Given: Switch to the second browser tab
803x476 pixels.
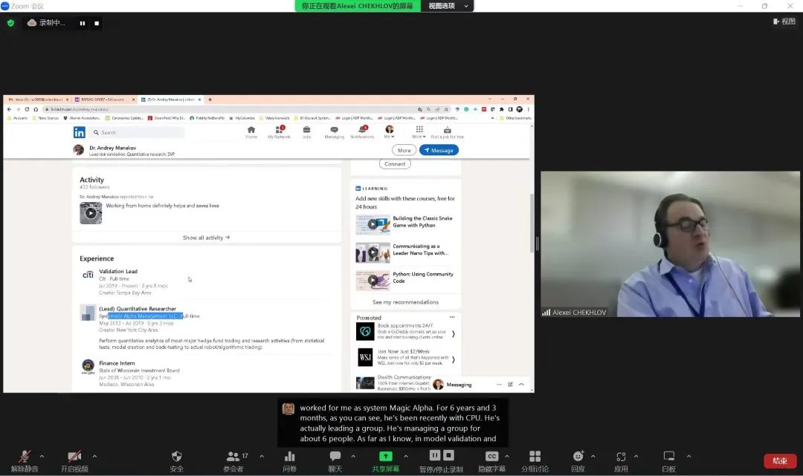Looking at the screenshot, I should [105, 100].
